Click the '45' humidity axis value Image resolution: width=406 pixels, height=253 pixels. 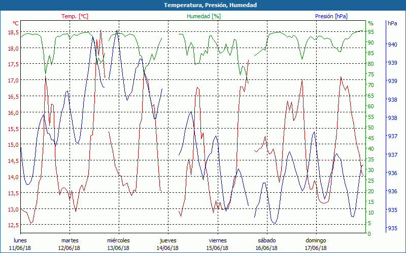(x=371, y=138)
